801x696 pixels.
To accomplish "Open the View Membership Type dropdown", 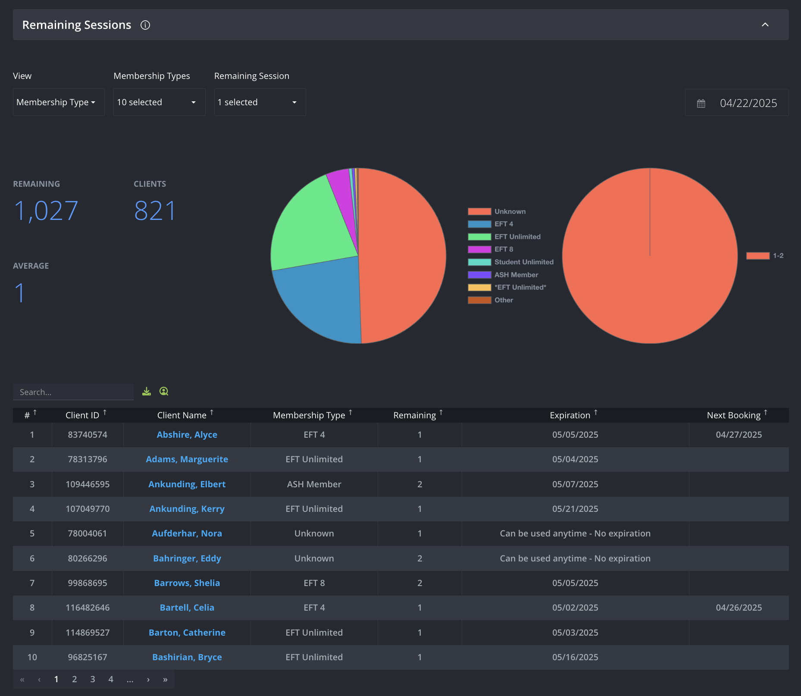I will pos(59,102).
